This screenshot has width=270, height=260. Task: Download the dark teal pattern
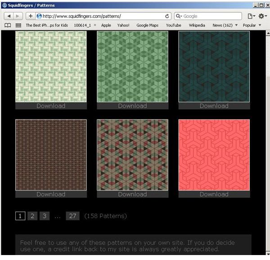[214, 106]
